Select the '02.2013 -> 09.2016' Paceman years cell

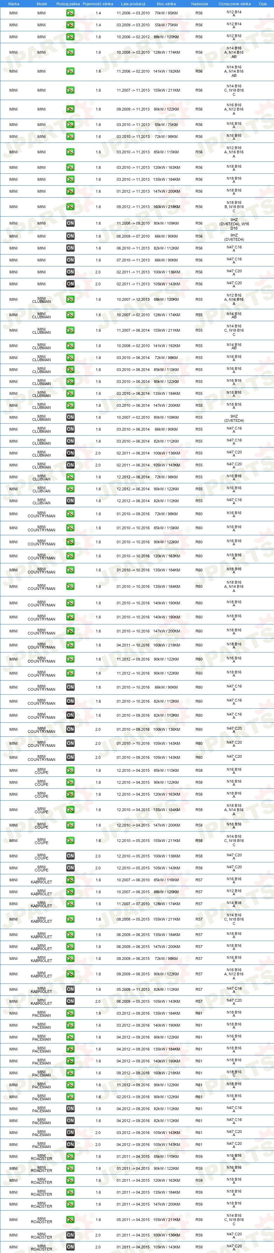[133, 1097]
